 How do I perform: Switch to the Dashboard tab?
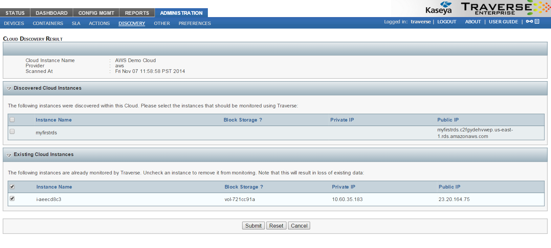tap(52, 13)
